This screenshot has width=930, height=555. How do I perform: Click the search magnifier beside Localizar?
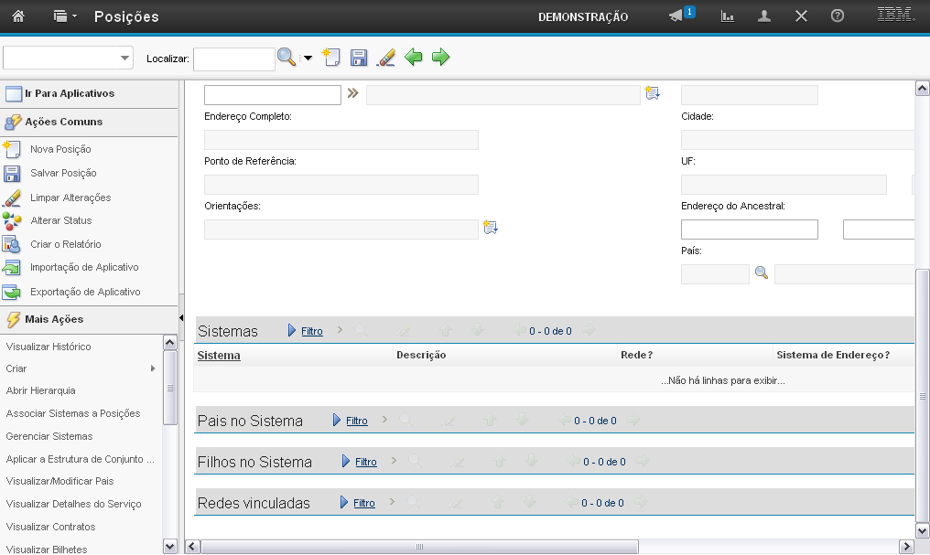tap(287, 58)
